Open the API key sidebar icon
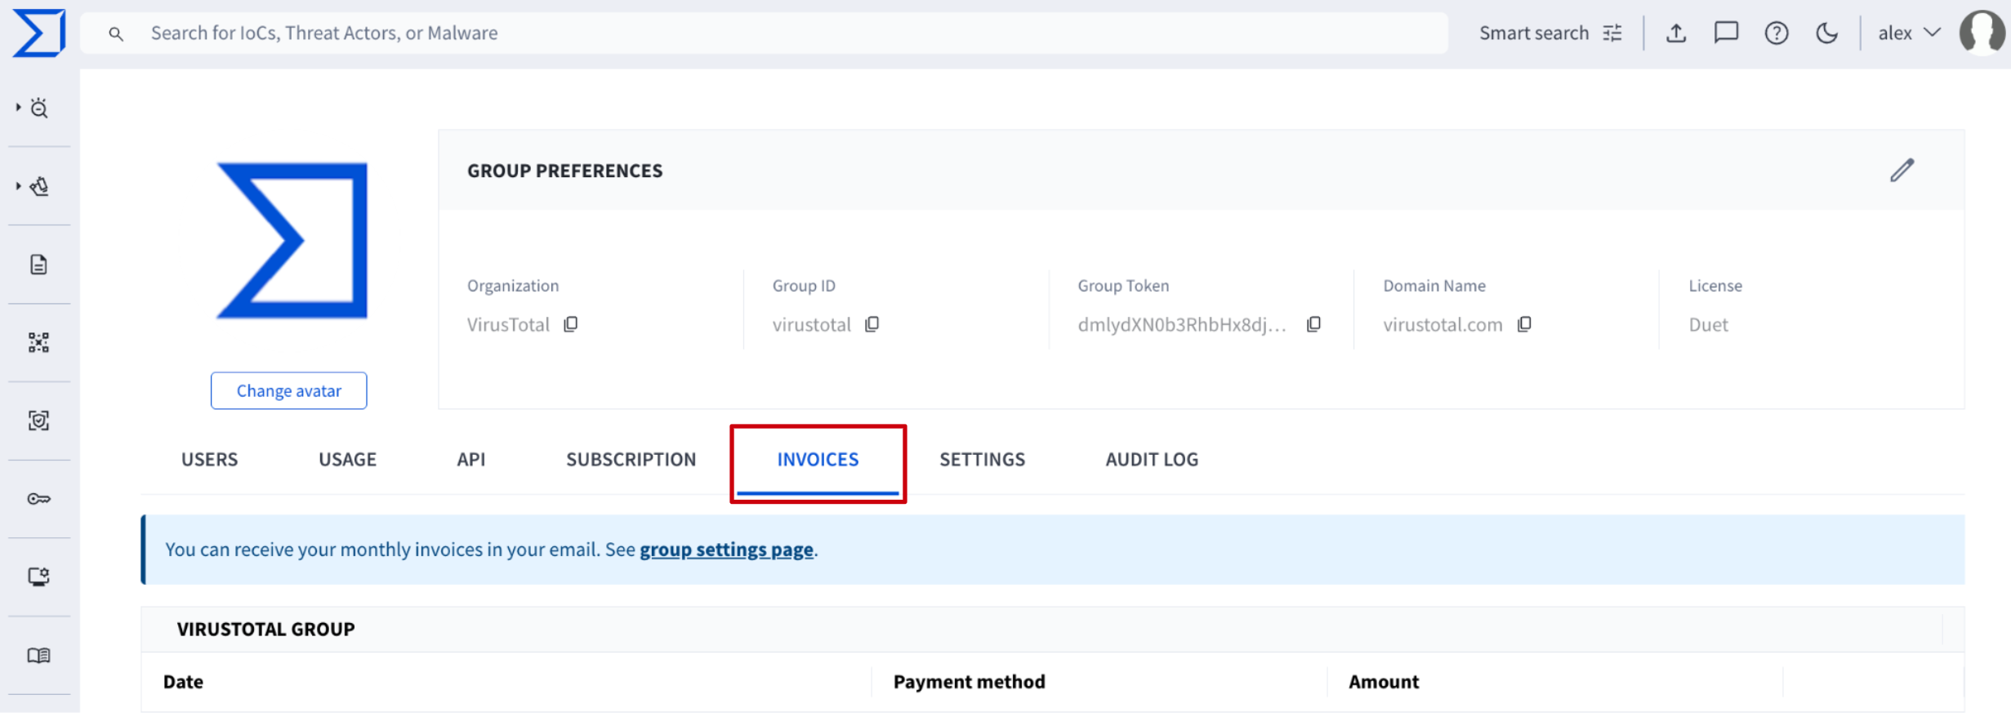Image resolution: width=2011 pixels, height=717 pixels. pyautogui.click(x=38, y=499)
